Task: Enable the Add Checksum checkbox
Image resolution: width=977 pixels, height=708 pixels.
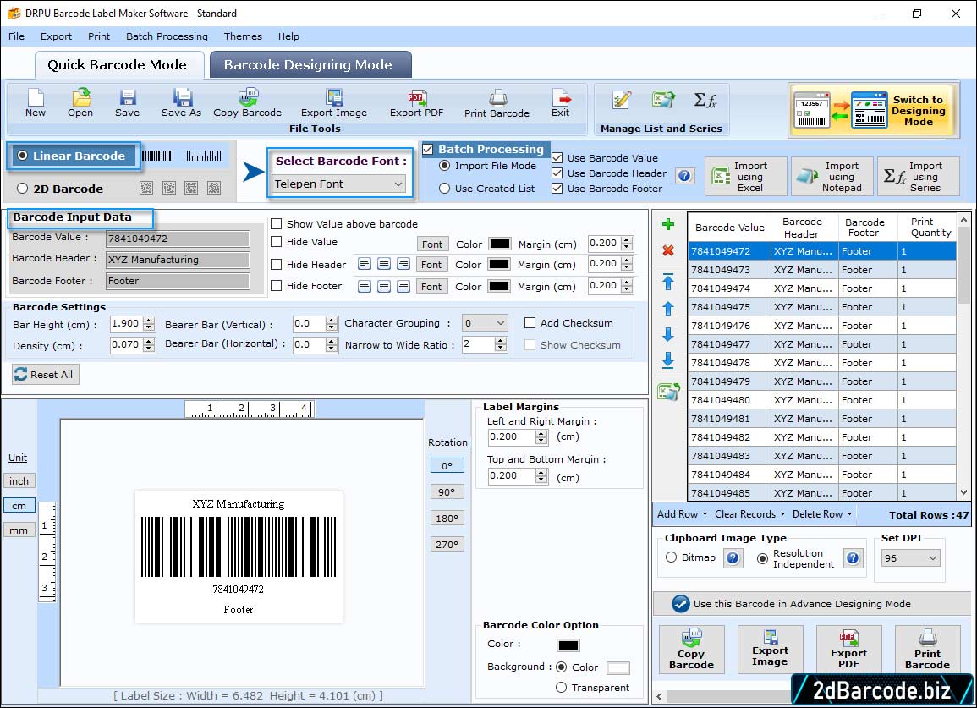Action: click(x=530, y=323)
